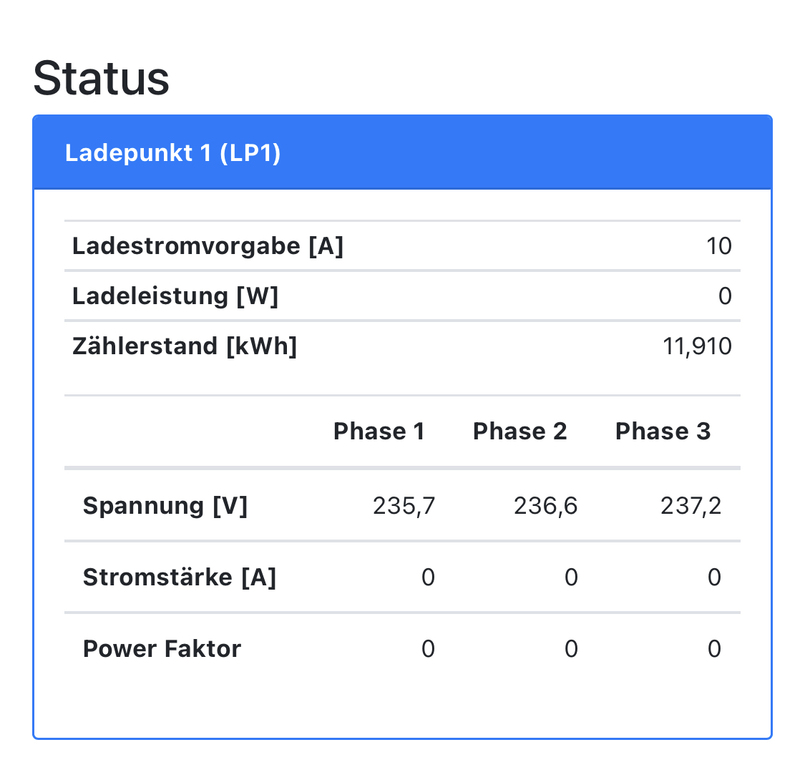Select the Stromstärke [A] row label
The height and width of the screenshot is (780, 805).
[x=180, y=577]
